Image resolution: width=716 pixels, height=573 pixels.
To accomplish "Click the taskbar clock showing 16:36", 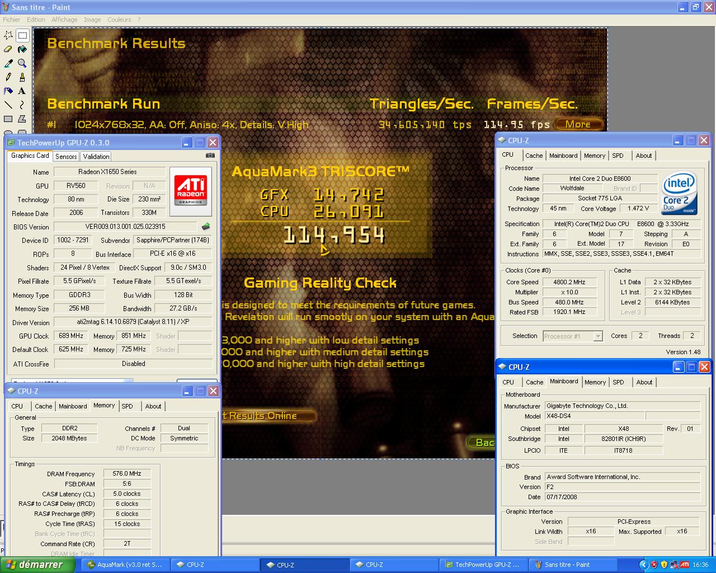I will (x=700, y=565).
